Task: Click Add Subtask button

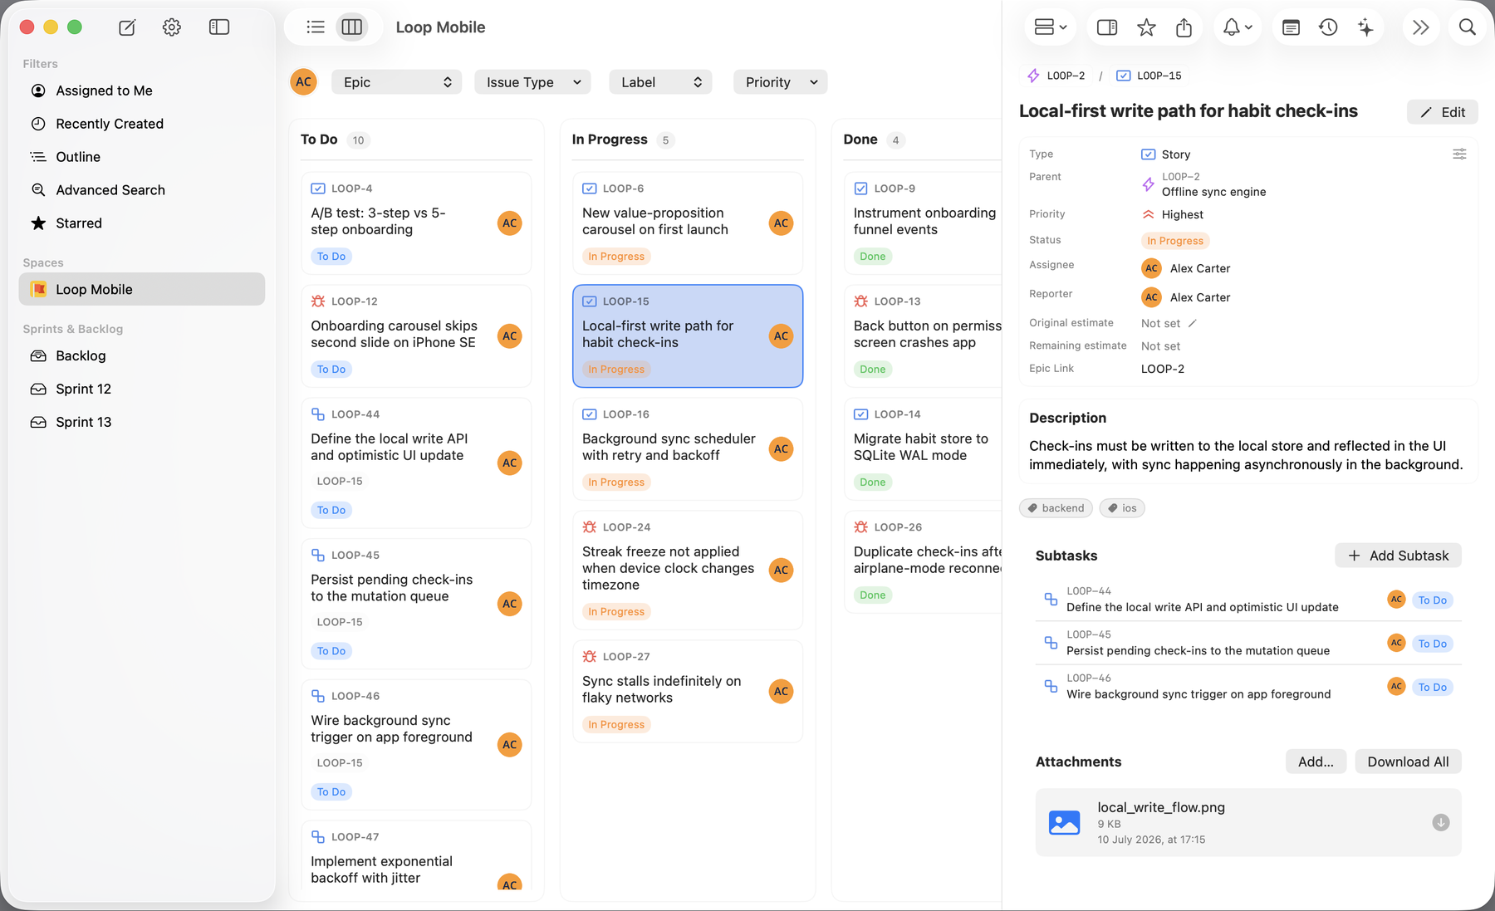Action: pyautogui.click(x=1398, y=556)
